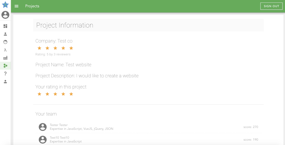
Task: Open the user account avatar in sidebar
Action: point(5,15)
